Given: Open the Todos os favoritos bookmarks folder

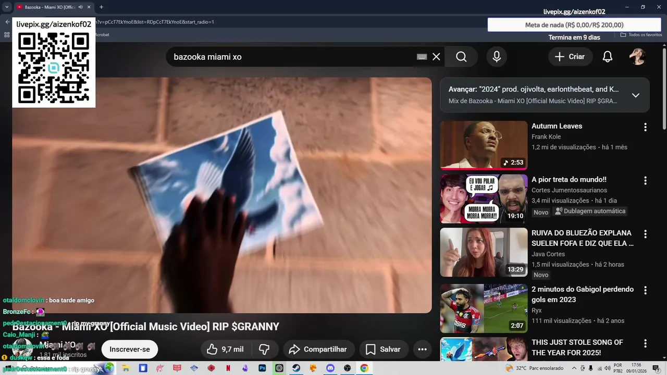Looking at the screenshot, I should (x=641, y=35).
